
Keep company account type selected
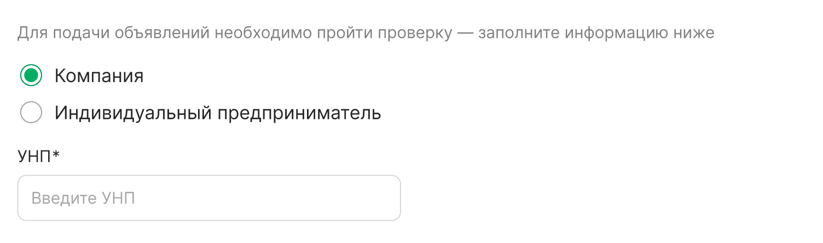tap(31, 76)
